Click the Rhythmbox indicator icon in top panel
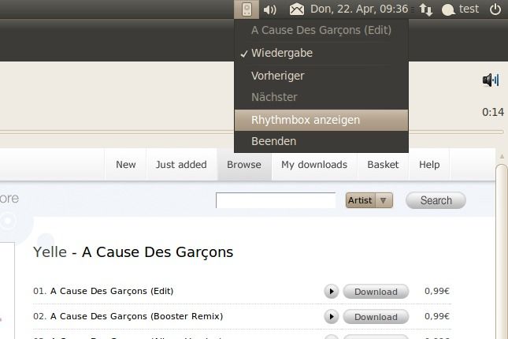 point(247,9)
